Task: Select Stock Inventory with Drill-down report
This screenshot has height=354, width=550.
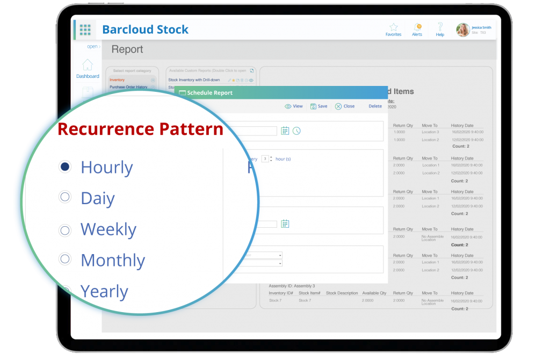Action: pos(194,80)
